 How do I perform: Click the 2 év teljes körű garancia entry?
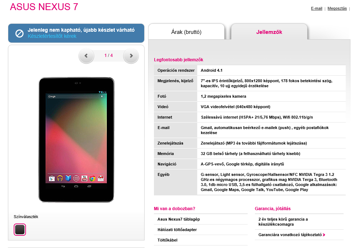pyautogui.click(x=283, y=222)
